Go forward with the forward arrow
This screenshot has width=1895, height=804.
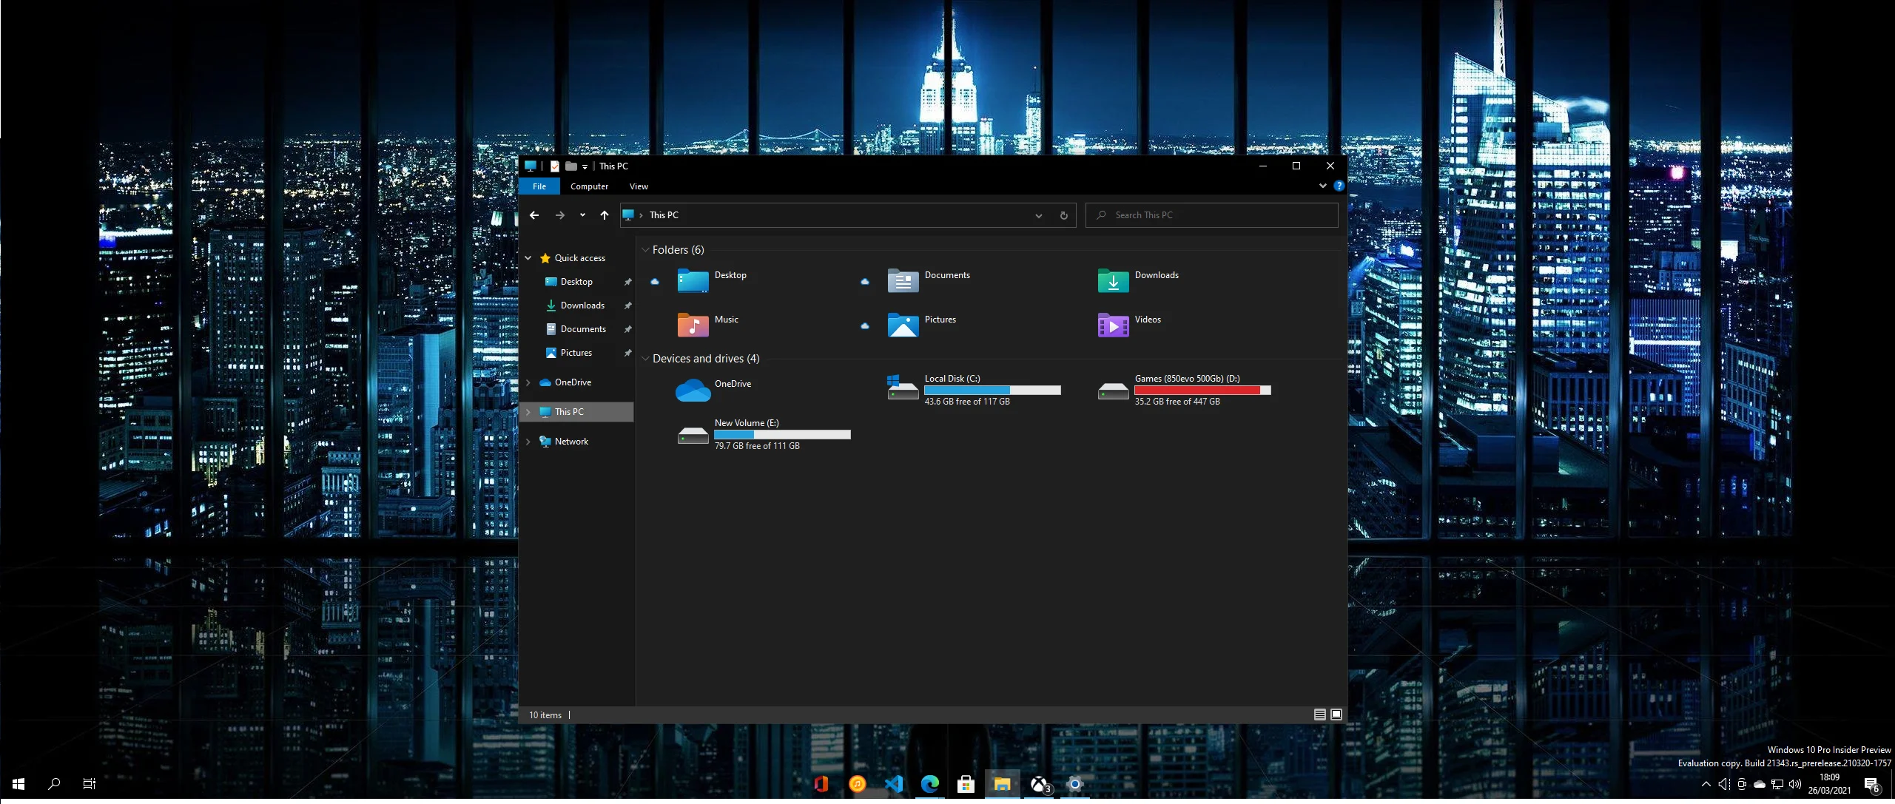pos(560,215)
